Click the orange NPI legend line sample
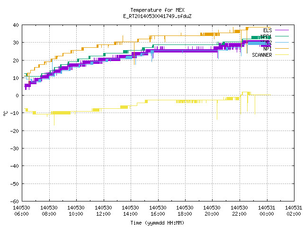303x227 pixels. pos(282,49)
